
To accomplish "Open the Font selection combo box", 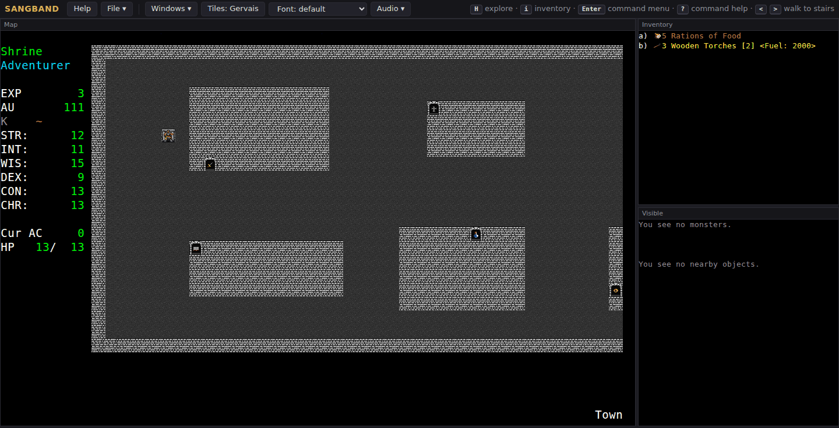I will (x=318, y=9).
